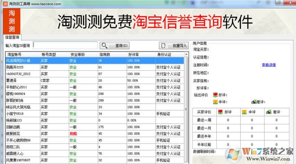Sort by 淘宝帐号 column header

coord(23,54)
